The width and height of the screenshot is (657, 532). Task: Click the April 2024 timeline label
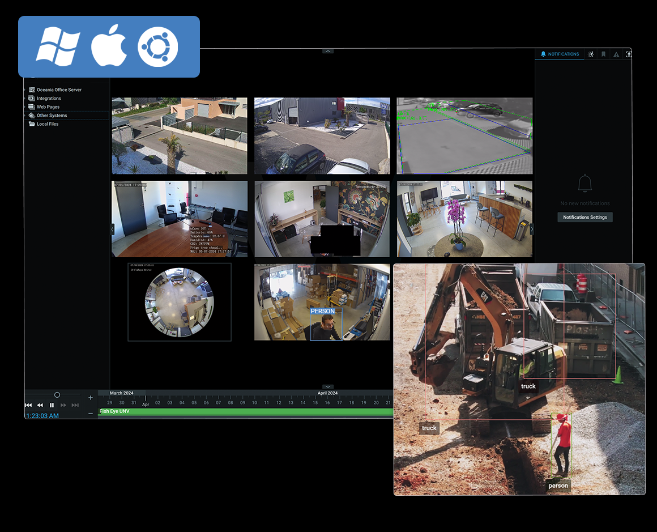pyautogui.click(x=327, y=393)
